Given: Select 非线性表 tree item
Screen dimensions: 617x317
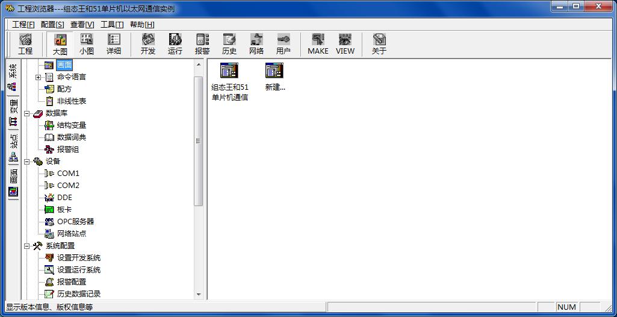Looking at the screenshot, I should pyautogui.click(x=72, y=101).
